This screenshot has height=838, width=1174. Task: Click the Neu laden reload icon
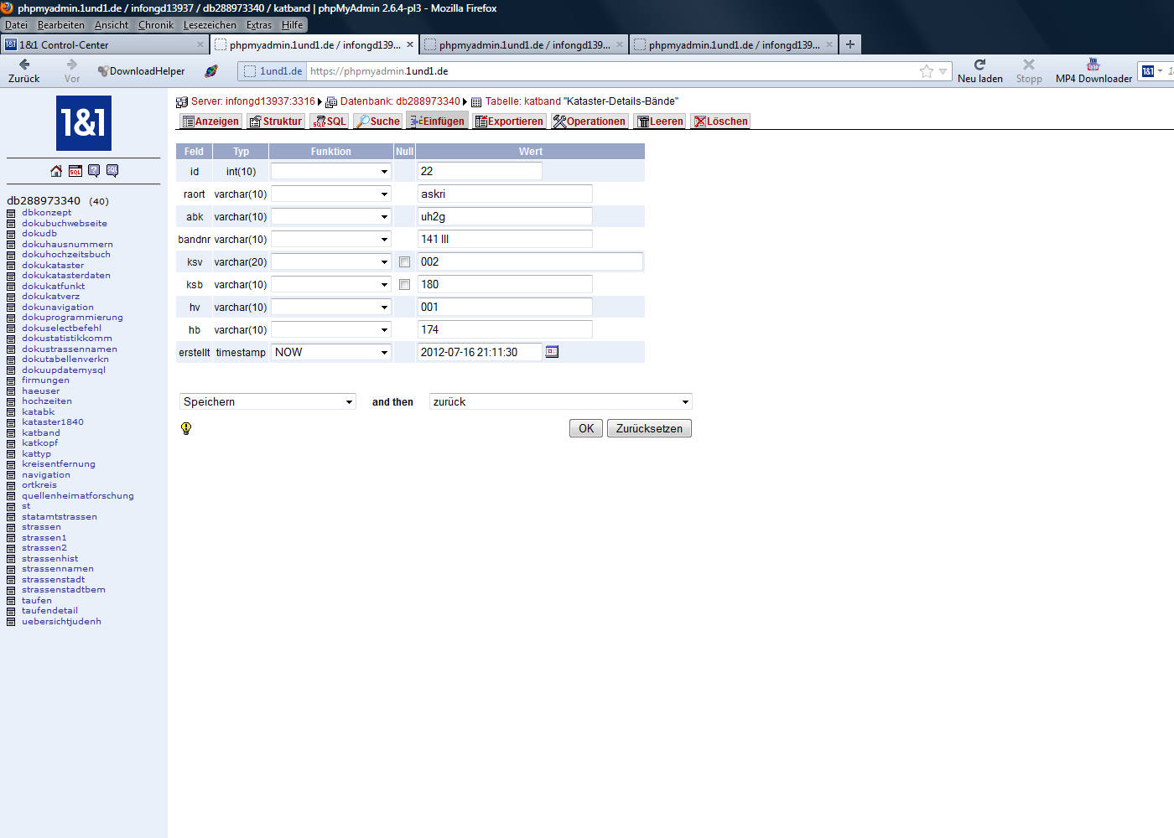click(x=979, y=65)
